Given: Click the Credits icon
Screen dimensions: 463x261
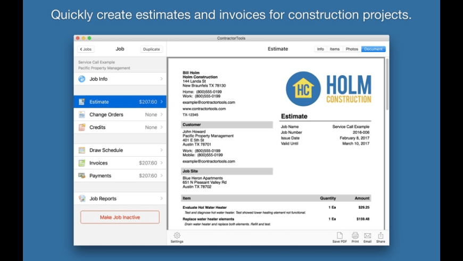Looking at the screenshot, I should pyautogui.click(x=82, y=127).
